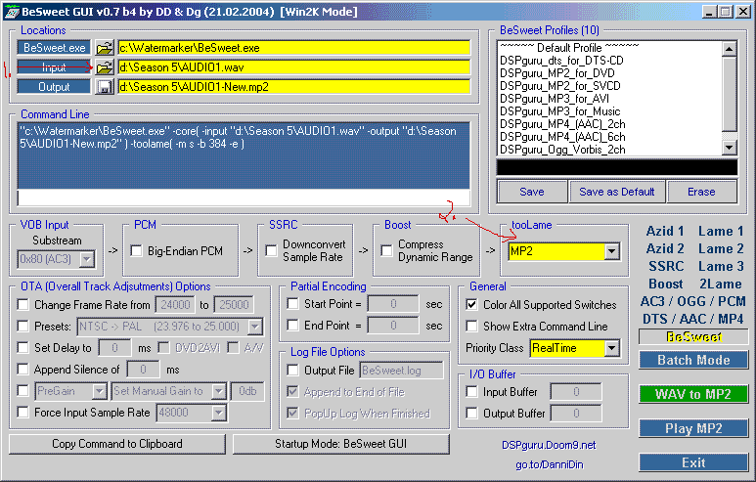Open the go.to/DanniDin link
756x482 pixels.
550,464
